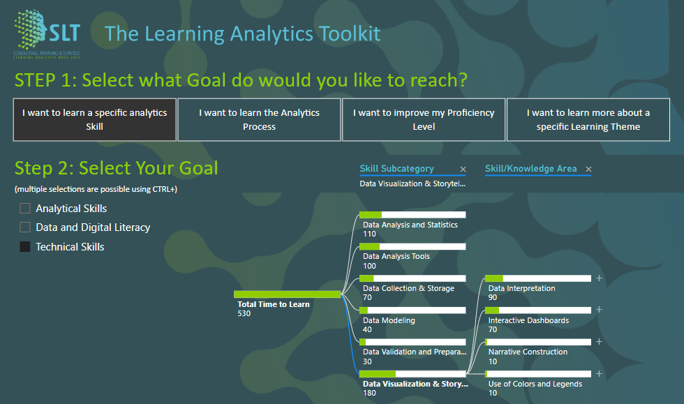
Task: Expand the Narrative Construction node
Action: 599,342
